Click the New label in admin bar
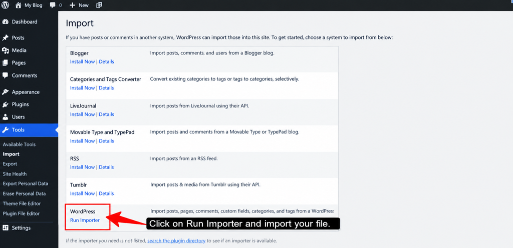 pyautogui.click(x=84, y=5)
